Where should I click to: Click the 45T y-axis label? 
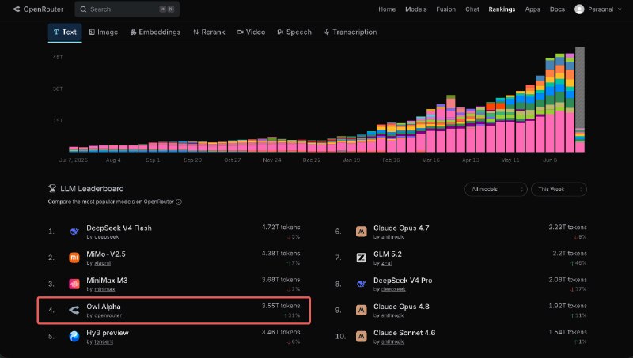click(x=58, y=57)
